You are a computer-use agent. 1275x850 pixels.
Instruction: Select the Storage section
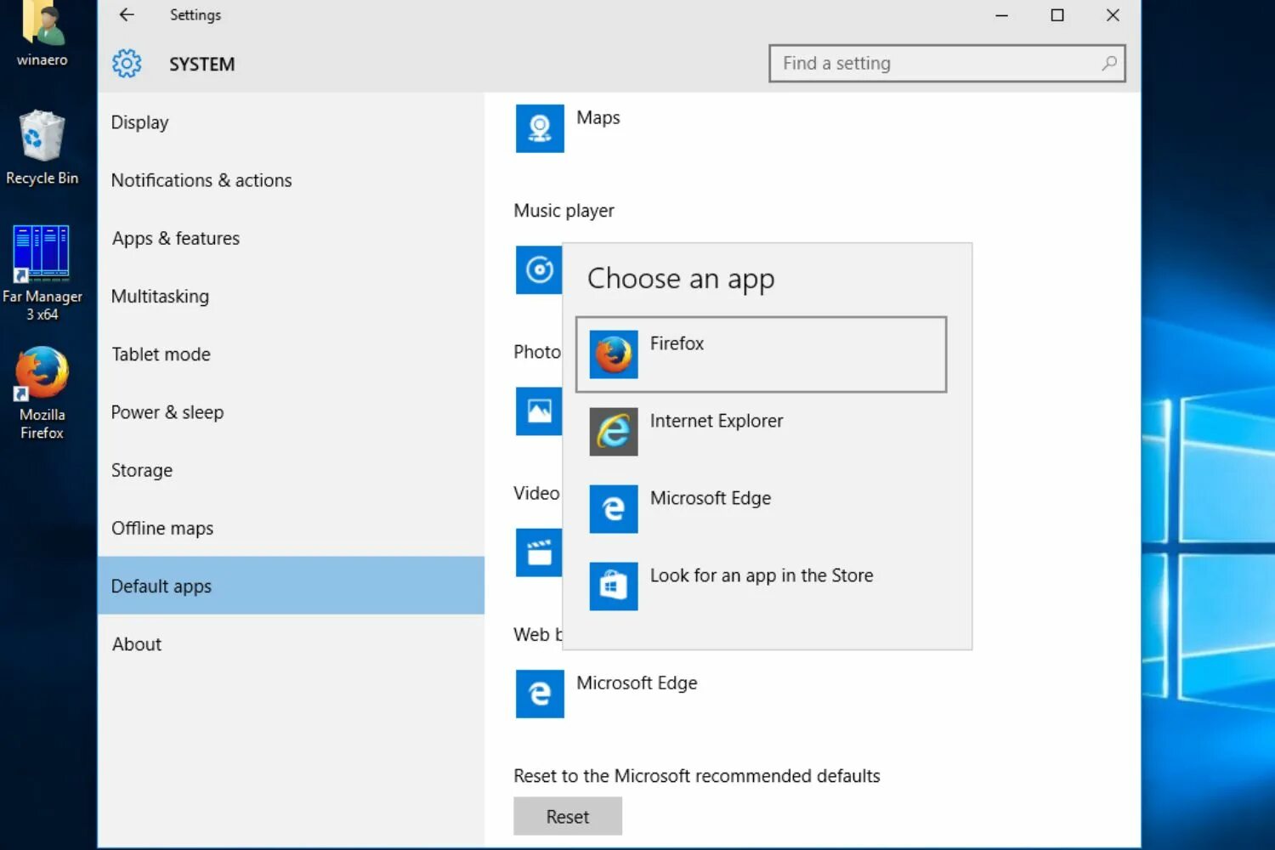291,470
